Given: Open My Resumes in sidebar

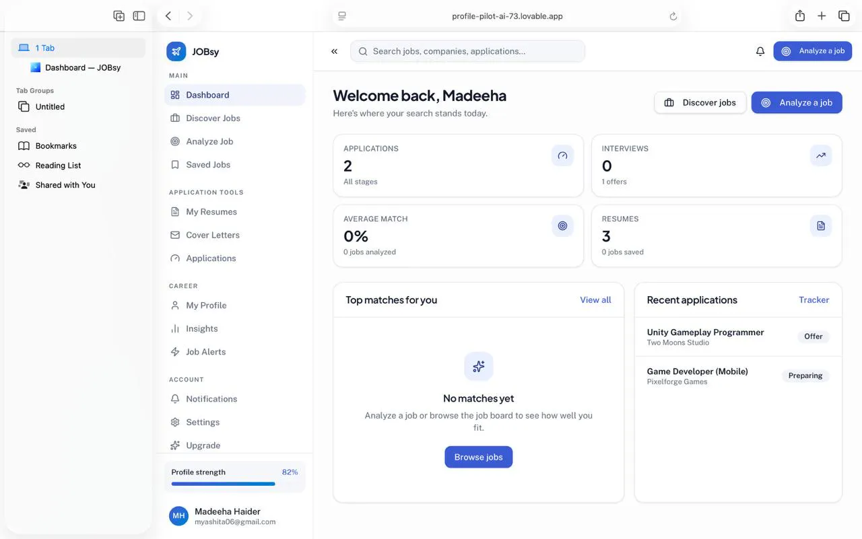Looking at the screenshot, I should pos(234,212).
